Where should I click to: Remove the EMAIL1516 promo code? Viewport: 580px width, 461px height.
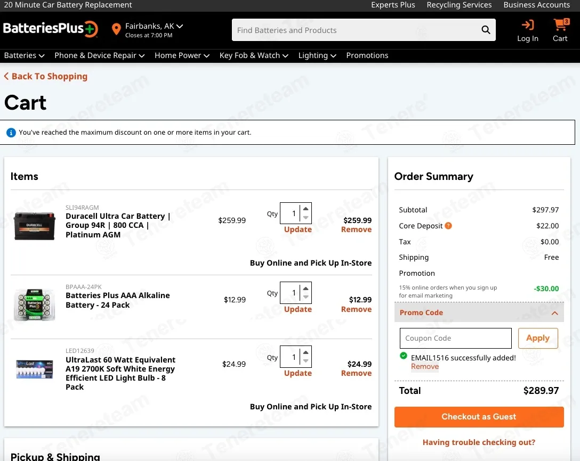tap(425, 366)
